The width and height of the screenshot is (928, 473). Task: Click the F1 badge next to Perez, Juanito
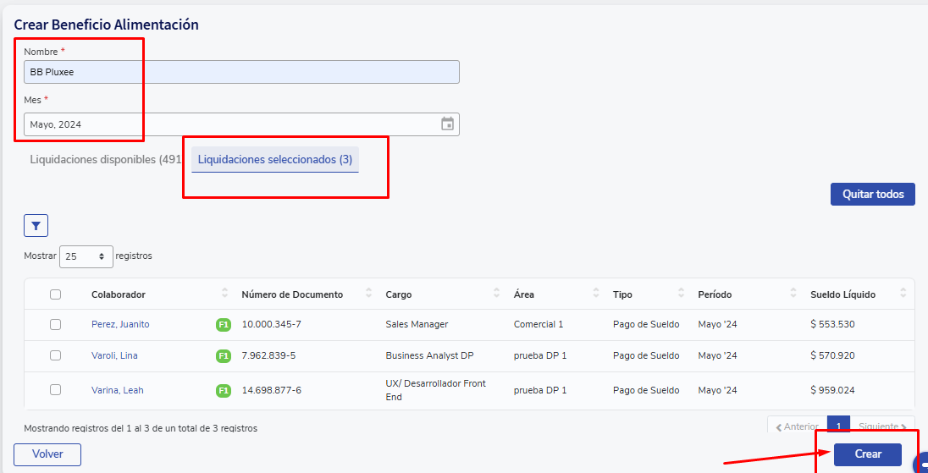(224, 325)
